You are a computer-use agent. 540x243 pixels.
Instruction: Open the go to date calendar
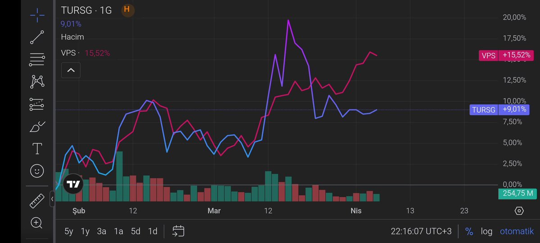point(178,231)
